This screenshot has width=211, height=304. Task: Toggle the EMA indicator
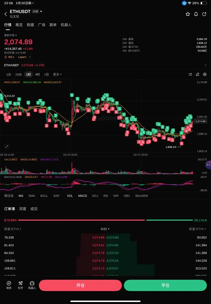32,196
